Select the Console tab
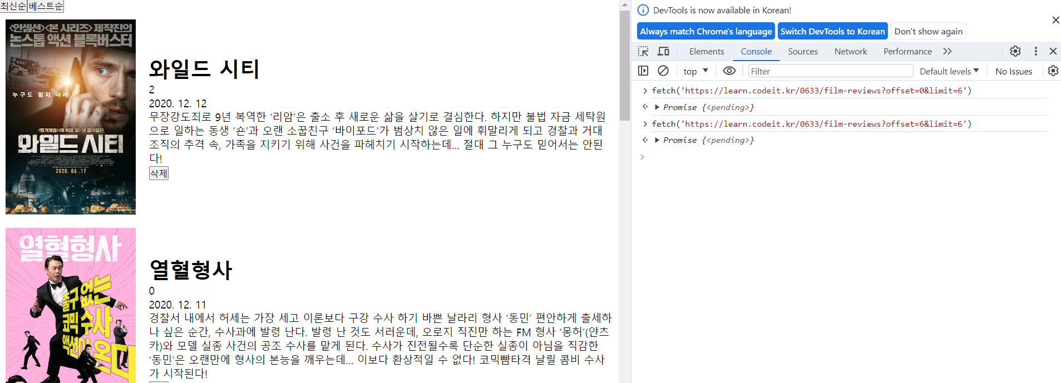This screenshot has width=1061, height=383. [x=756, y=51]
